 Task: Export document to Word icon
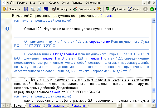pos(46,9)
